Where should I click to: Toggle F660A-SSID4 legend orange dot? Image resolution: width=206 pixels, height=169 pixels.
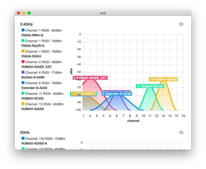point(23,51)
